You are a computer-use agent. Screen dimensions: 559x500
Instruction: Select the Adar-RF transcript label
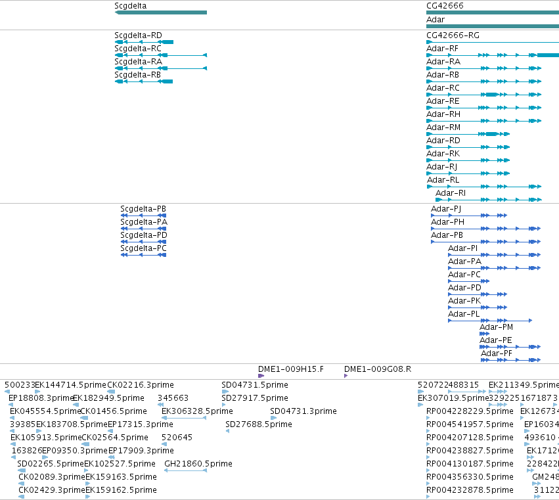(443, 49)
